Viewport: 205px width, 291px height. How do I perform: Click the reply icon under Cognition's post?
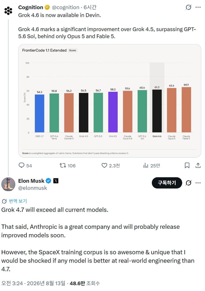pyautogui.click(x=22, y=165)
